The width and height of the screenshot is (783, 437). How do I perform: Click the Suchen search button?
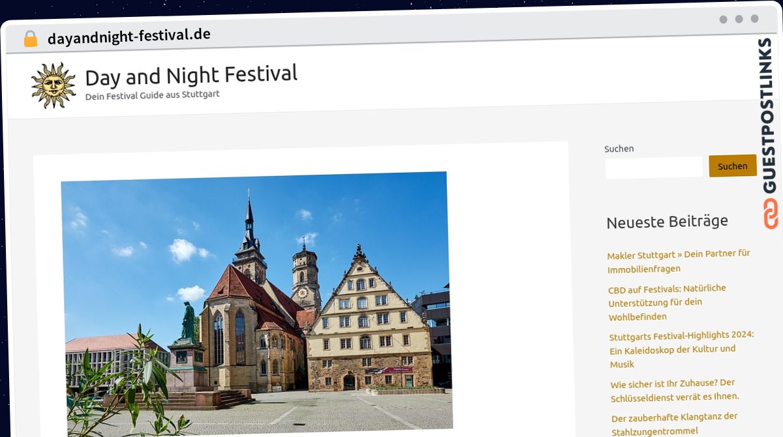(x=733, y=166)
